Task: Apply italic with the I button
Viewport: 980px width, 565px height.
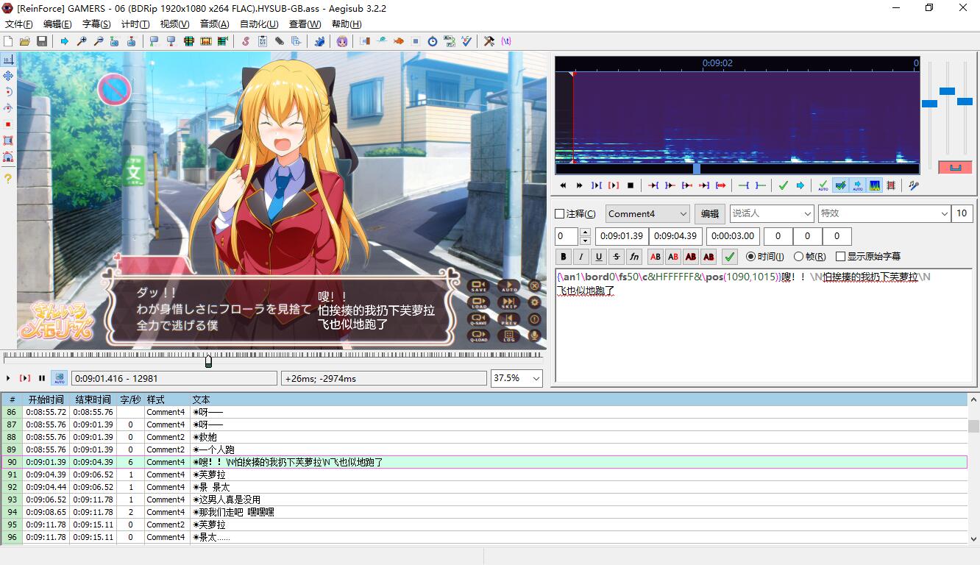Action: click(x=581, y=257)
